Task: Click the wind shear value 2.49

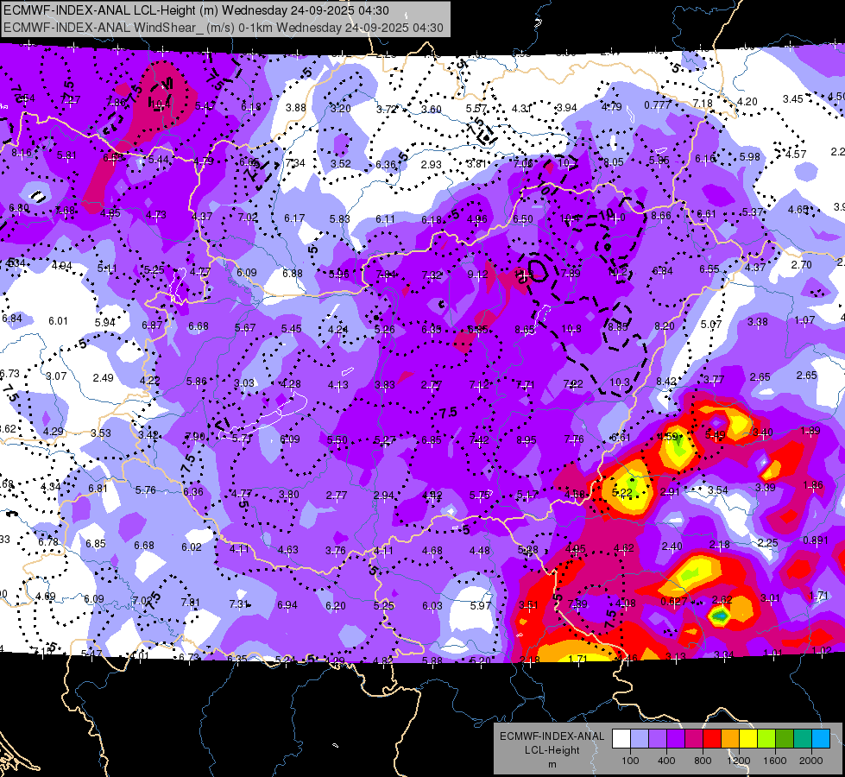Action: (103, 378)
